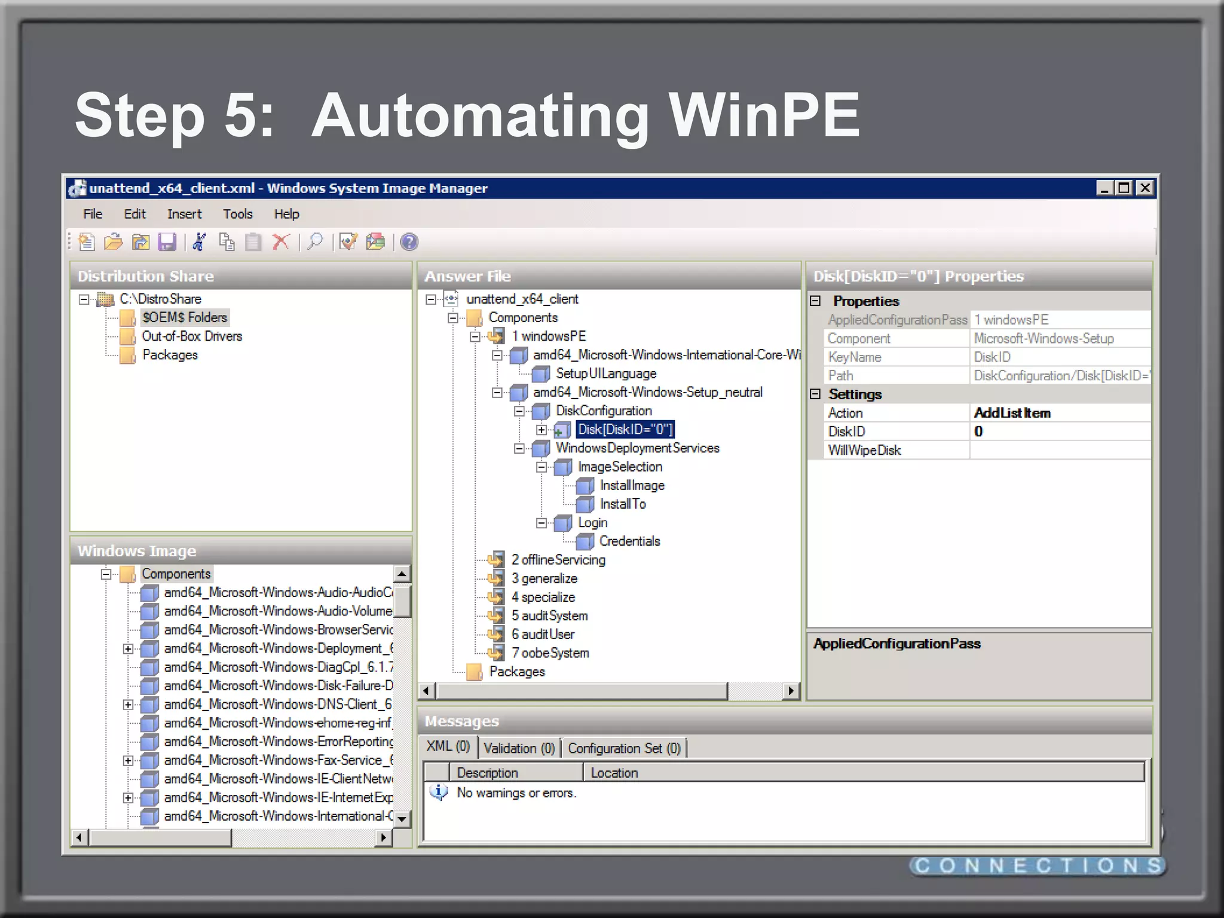Click the Answer File scroll right arrow
1224x918 pixels.
[791, 691]
